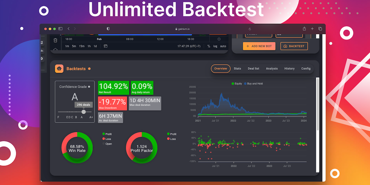
Task: Open a new tab with the plus icon
Action: click(x=312, y=29)
